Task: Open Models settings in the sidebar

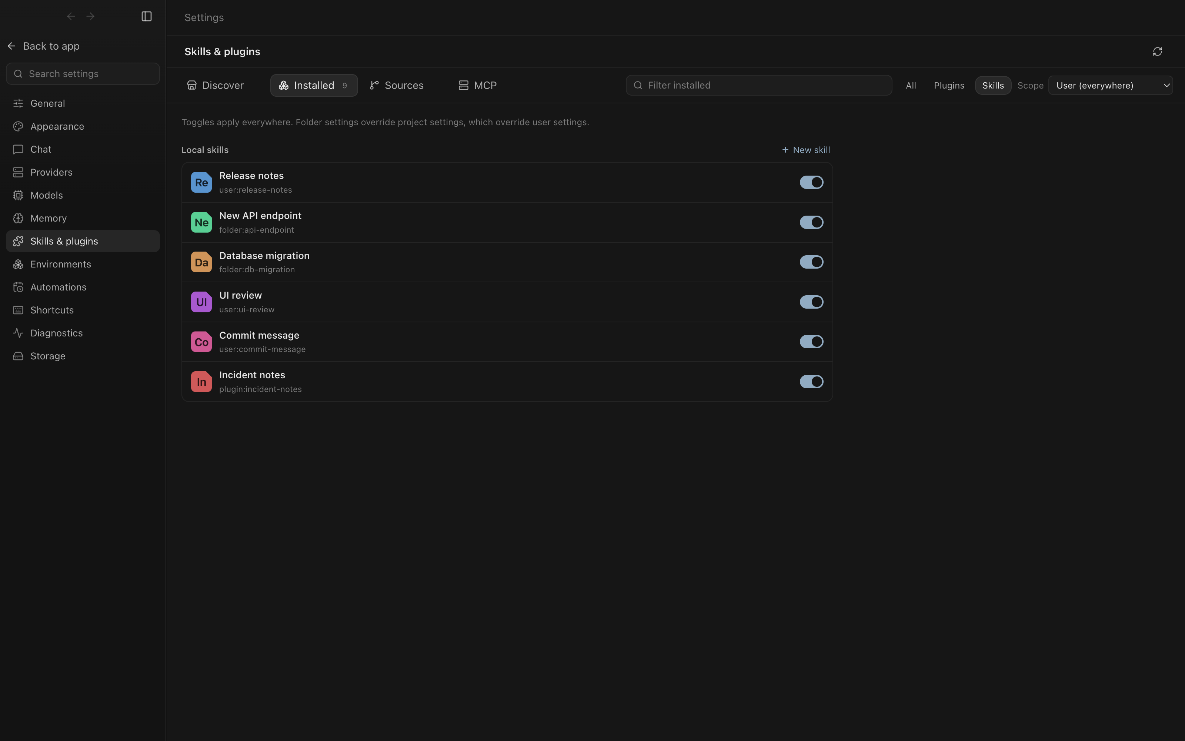Action: pyautogui.click(x=83, y=195)
